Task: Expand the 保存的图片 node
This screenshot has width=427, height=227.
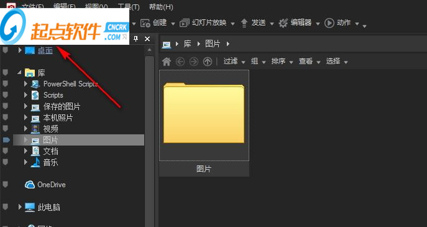Action: 26,106
